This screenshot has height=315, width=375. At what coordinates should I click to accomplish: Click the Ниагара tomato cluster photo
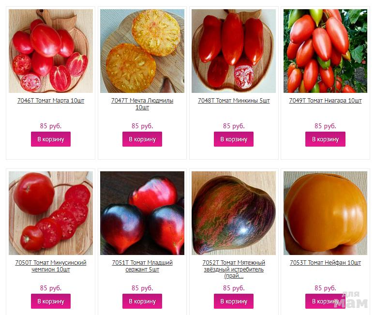pyautogui.click(x=325, y=51)
